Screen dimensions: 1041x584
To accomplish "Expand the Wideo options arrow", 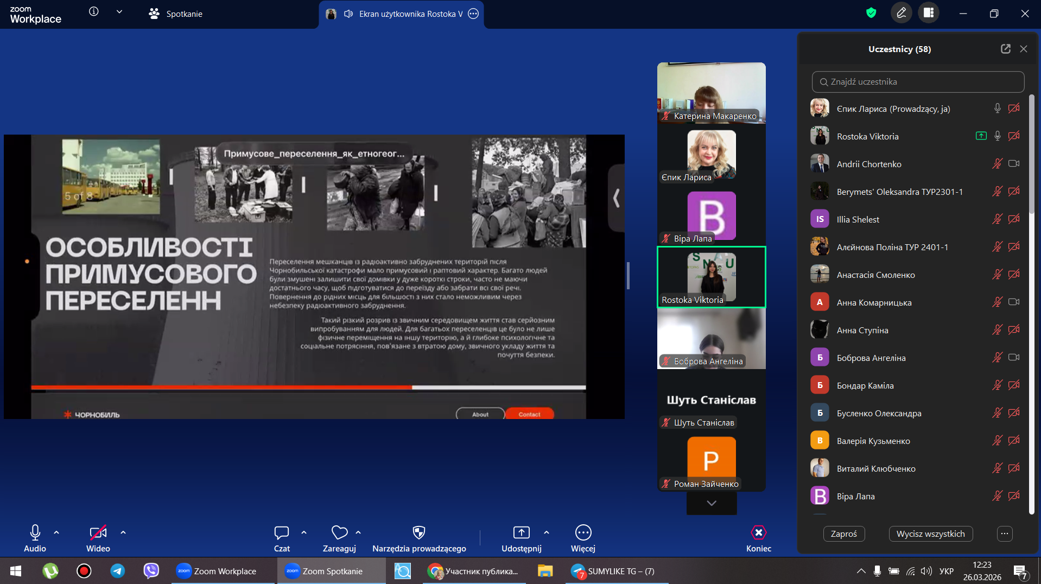I will [123, 533].
